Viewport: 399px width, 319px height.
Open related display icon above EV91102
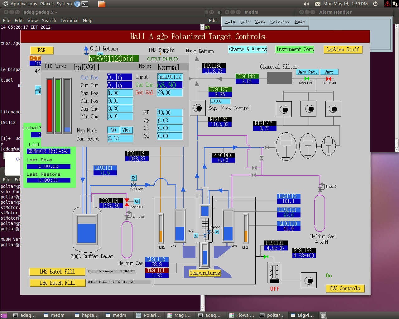pyautogui.click(x=134, y=178)
